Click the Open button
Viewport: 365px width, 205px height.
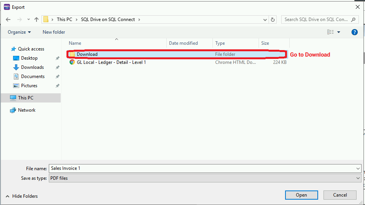click(302, 195)
